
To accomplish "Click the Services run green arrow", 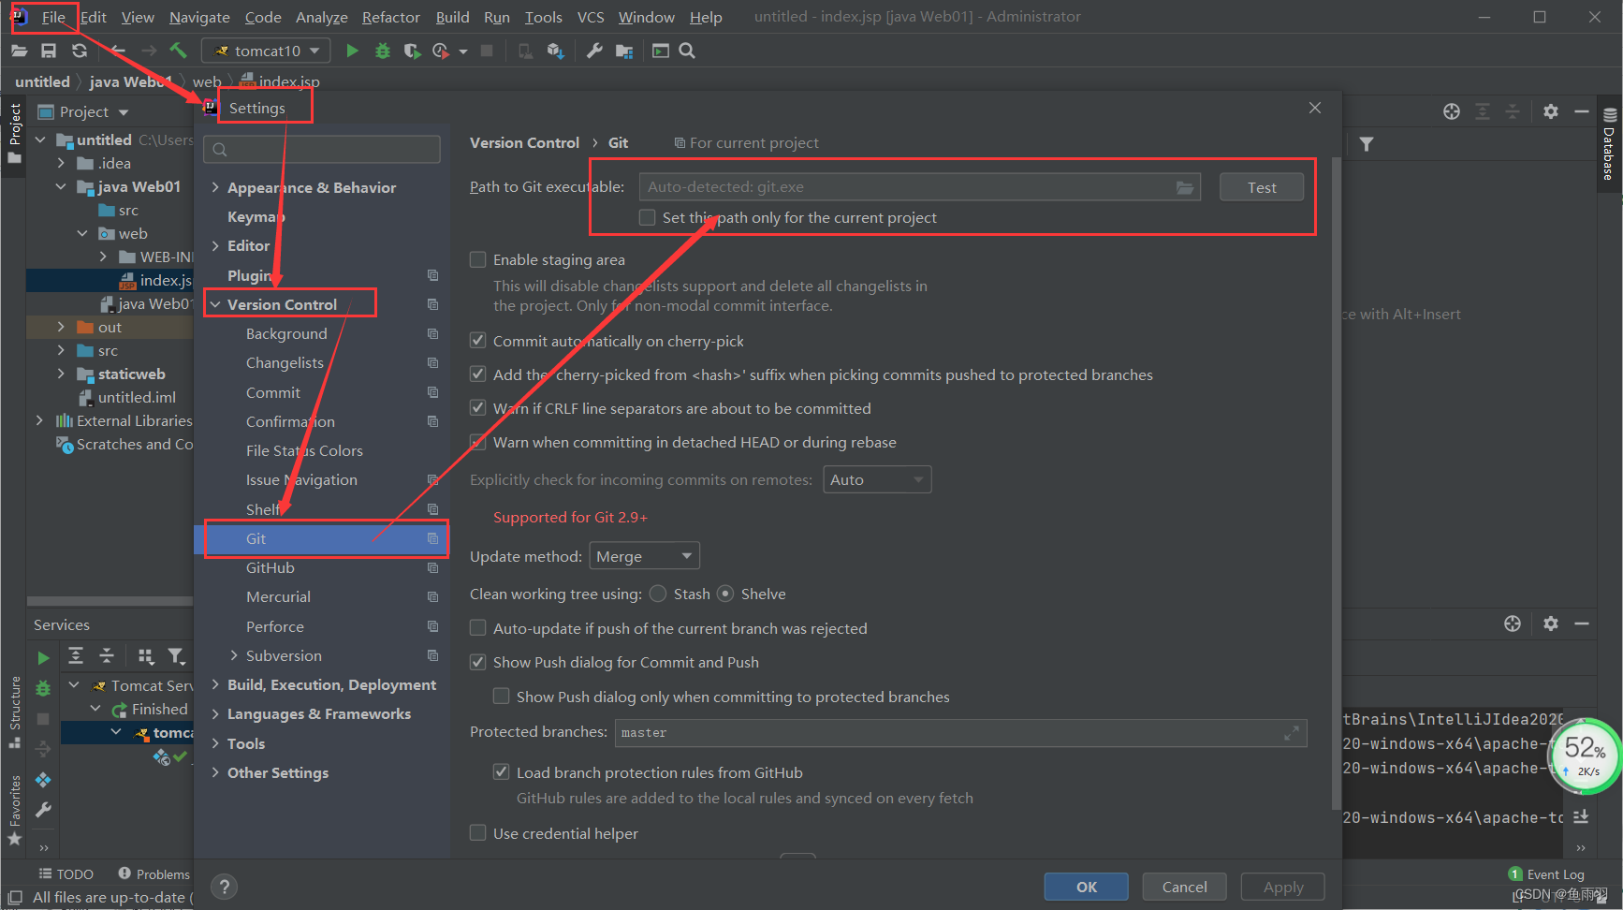I will (43, 658).
